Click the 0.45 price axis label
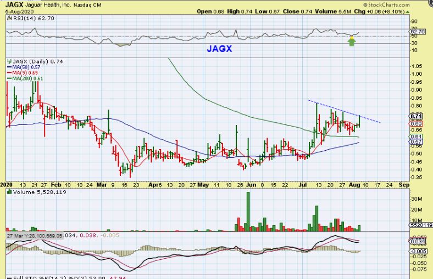The image size is (433, 279). [x=417, y=162]
